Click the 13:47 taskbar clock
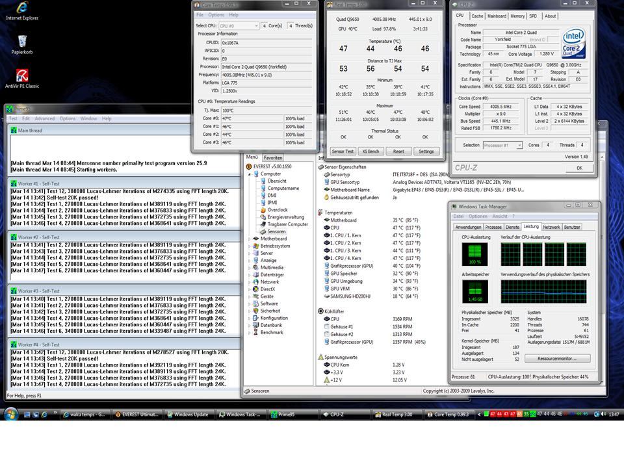624x468 pixels. pos(614,414)
